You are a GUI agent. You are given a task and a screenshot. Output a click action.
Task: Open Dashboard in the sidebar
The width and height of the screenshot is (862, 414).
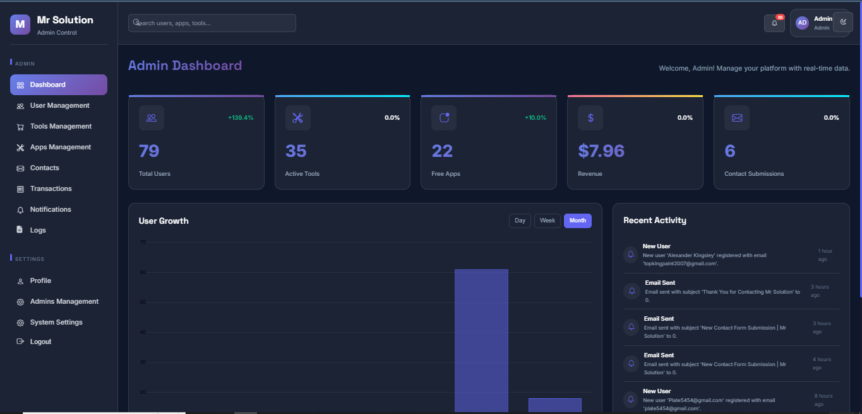59,84
